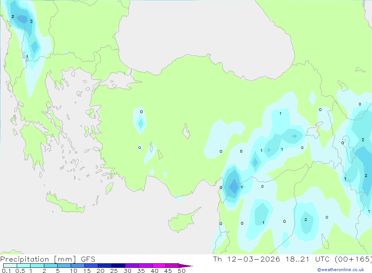
Task: Click the "40" legend scale label
Action: pos(154,271)
